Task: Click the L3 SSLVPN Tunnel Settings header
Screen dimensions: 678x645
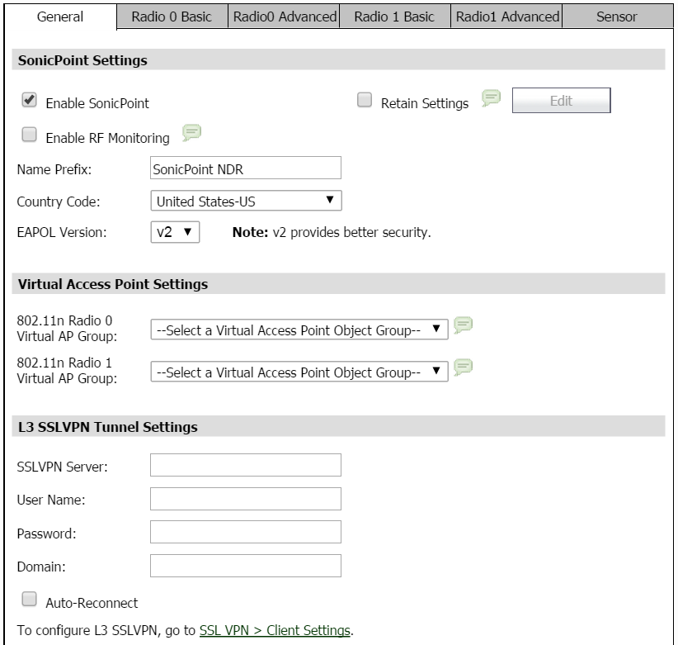Action: [338, 426]
